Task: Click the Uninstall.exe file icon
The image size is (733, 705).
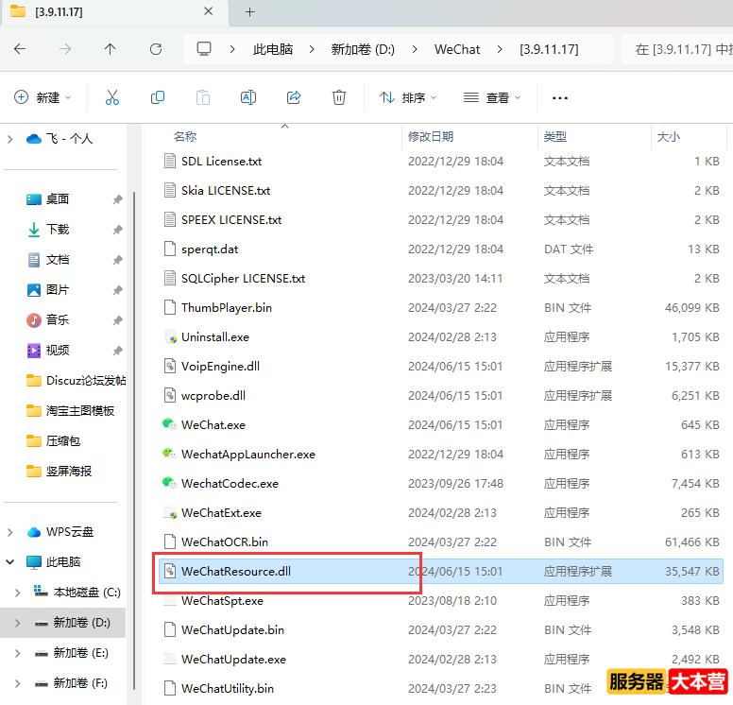Action: 170,336
